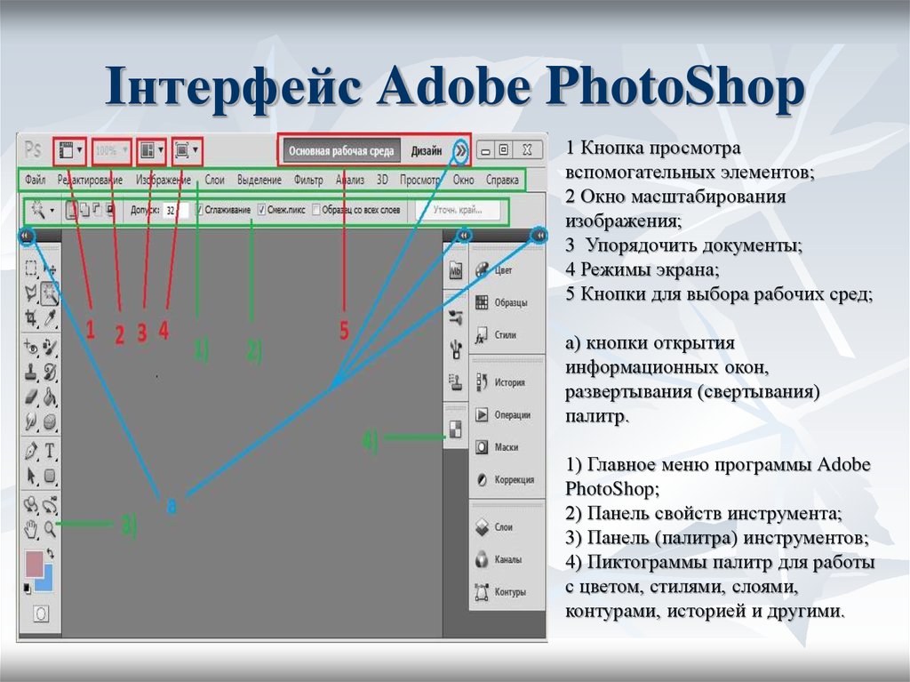The image size is (910, 682).
Task: Choose Add to selection mode button
Action: click(x=84, y=210)
